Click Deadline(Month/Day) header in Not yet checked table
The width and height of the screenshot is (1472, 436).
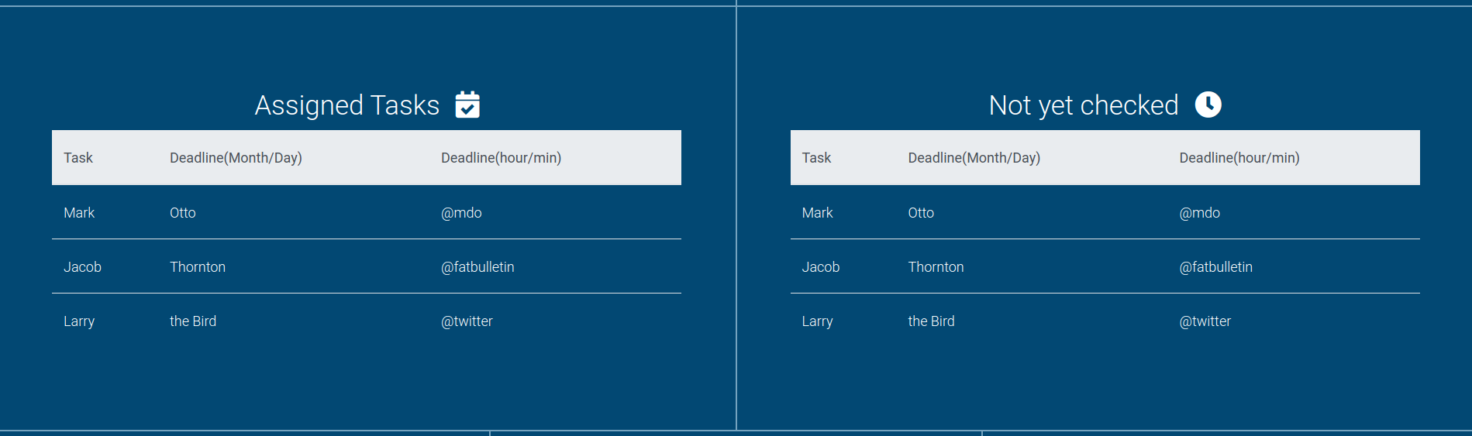(x=974, y=158)
